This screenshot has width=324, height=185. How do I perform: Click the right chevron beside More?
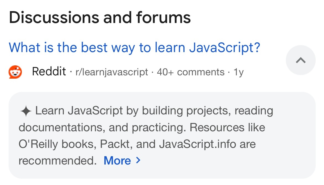pyautogui.click(x=139, y=160)
